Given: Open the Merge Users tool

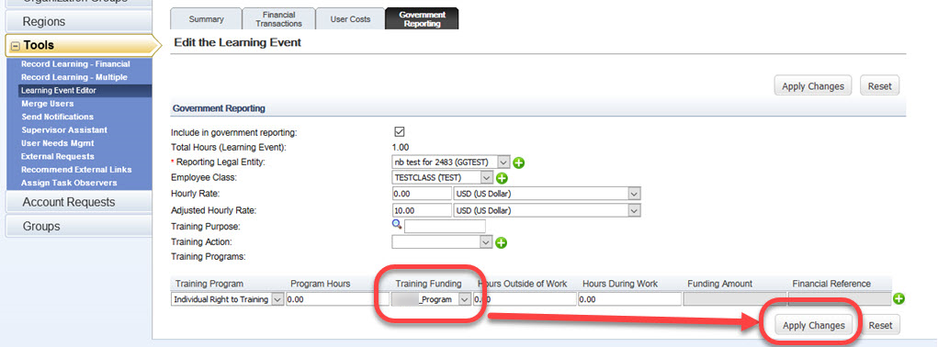Looking at the screenshot, I should click(x=47, y=104).
